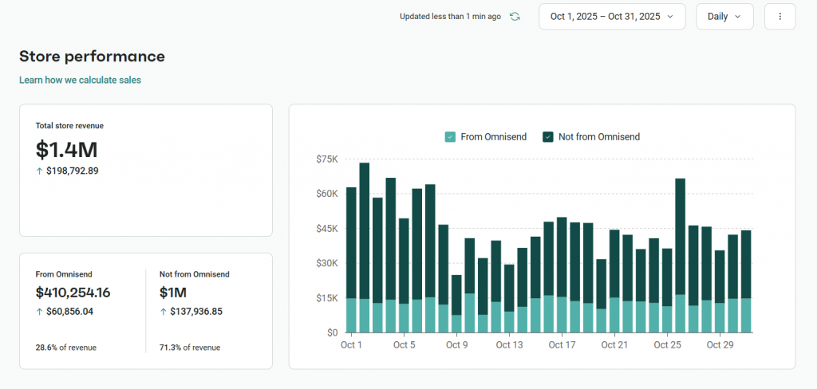Screen dimensions: 817x389
Task: Click the Oct 21 bar in chart
Action: pos(614,281)
